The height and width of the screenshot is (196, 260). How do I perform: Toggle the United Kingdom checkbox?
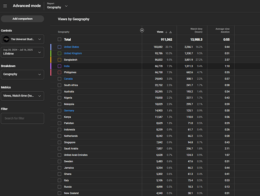pyautogui.click(x=60, y=53)
